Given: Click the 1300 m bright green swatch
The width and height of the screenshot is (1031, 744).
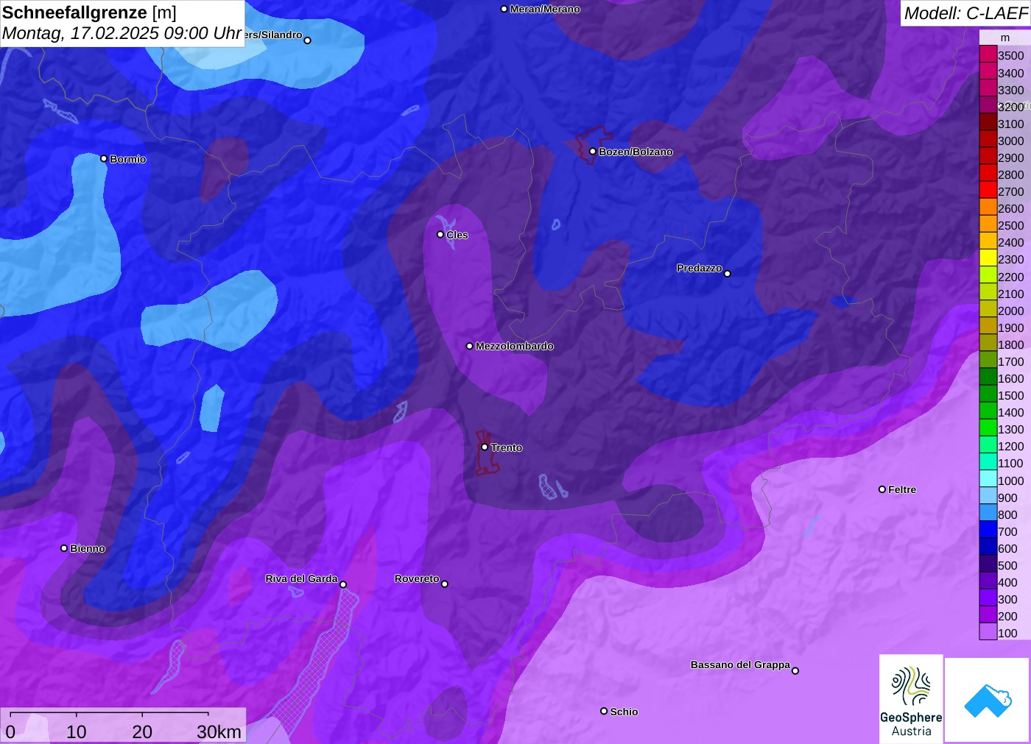Looking at the screenshot, I should click(988, 428).
